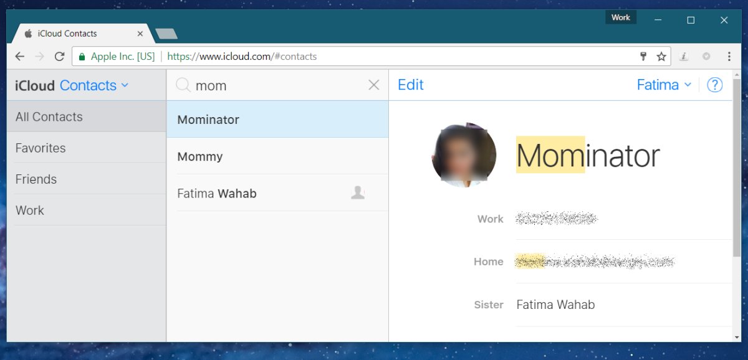The width and height of the screenshot is (748, 360).
Task: Click the blurred Home email address
Action: click(596, 262)
